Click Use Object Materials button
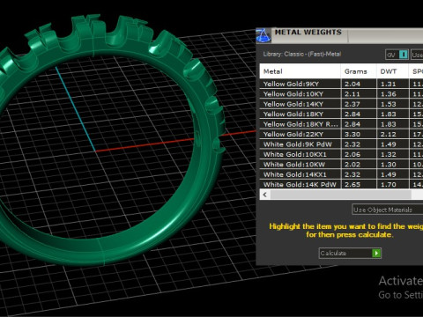The height and width of the screenshot is (317, 423). click(388, 210)
